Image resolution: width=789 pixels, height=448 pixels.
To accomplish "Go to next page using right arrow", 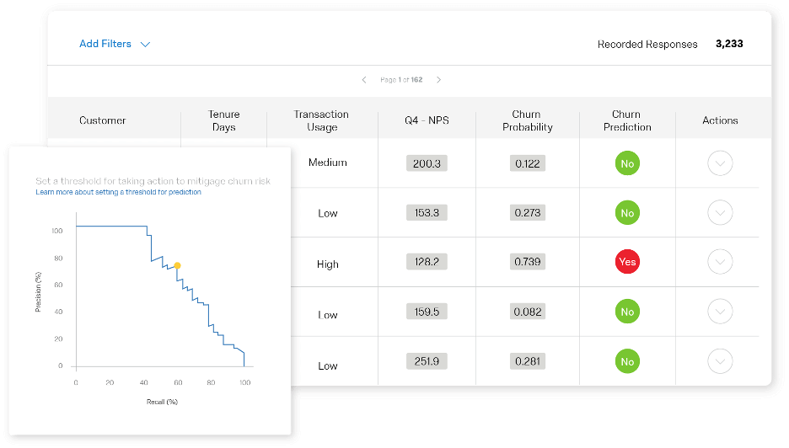I will 438,80.
